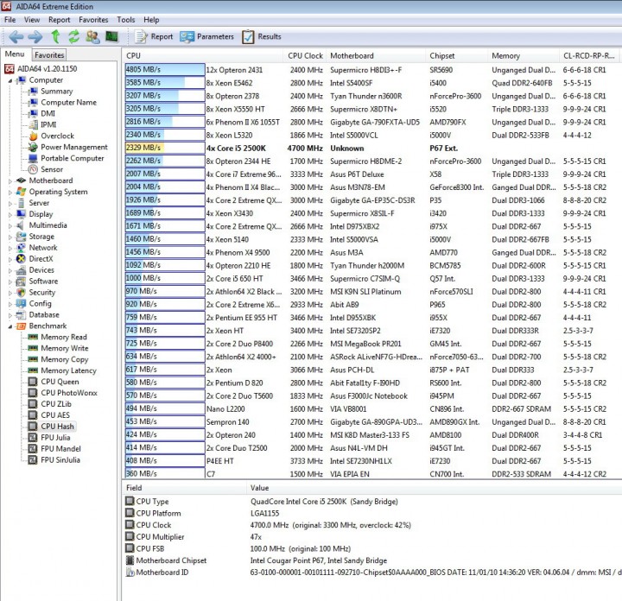This screenshot has width=622, height=601.
Task: Open the CPU AES benchmark
Action: click(55, 415)
